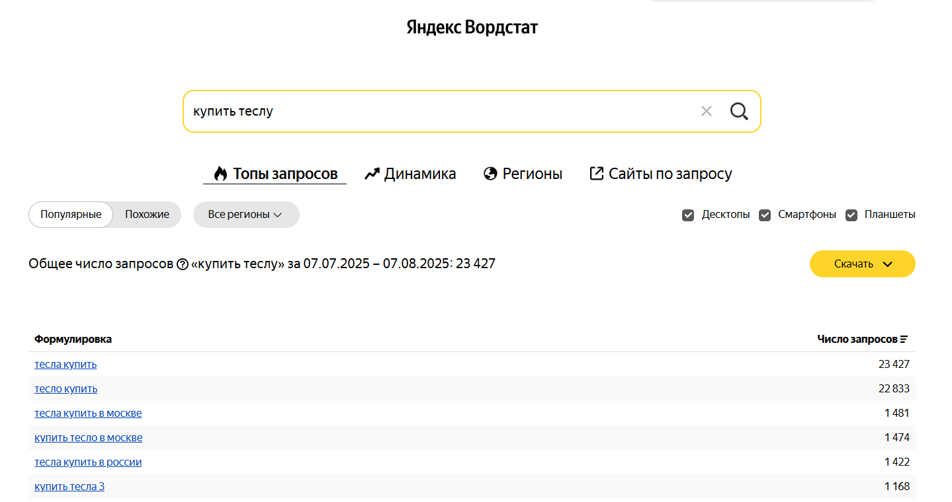952x502 pixels.
Task: Sort by the Число запросов header text
Action: tap(857, 340)
